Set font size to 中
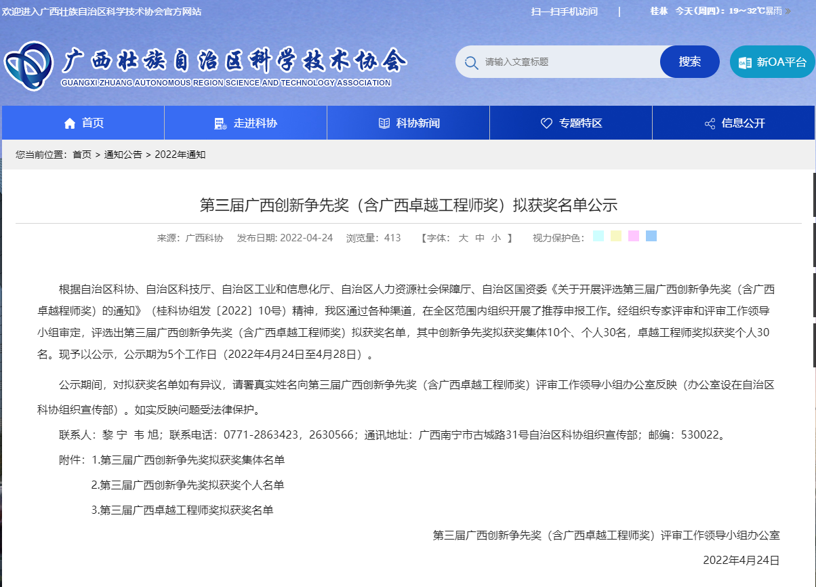Image resolution: width=816 pixels, height=587 pixels. tap(480, 238)
